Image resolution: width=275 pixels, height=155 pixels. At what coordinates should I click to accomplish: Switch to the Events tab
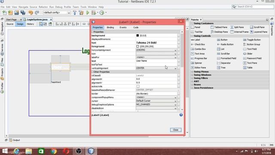click(x=123, y=28)
